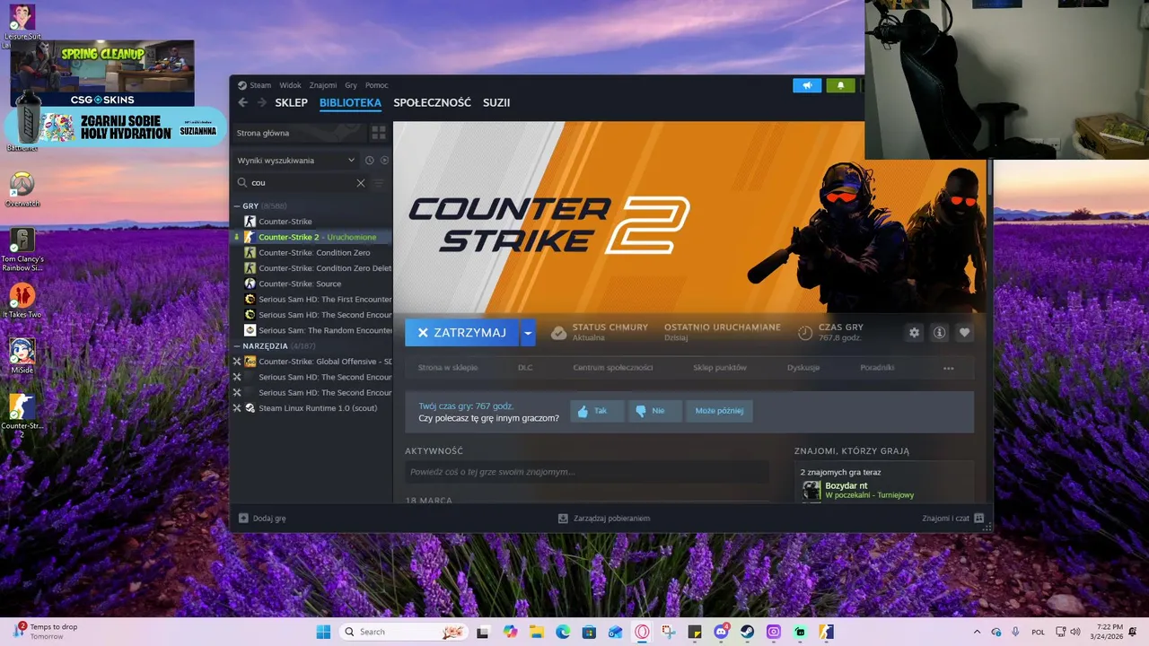
Task: Click the Windows taskbar Search box
Action: point(403,632)
